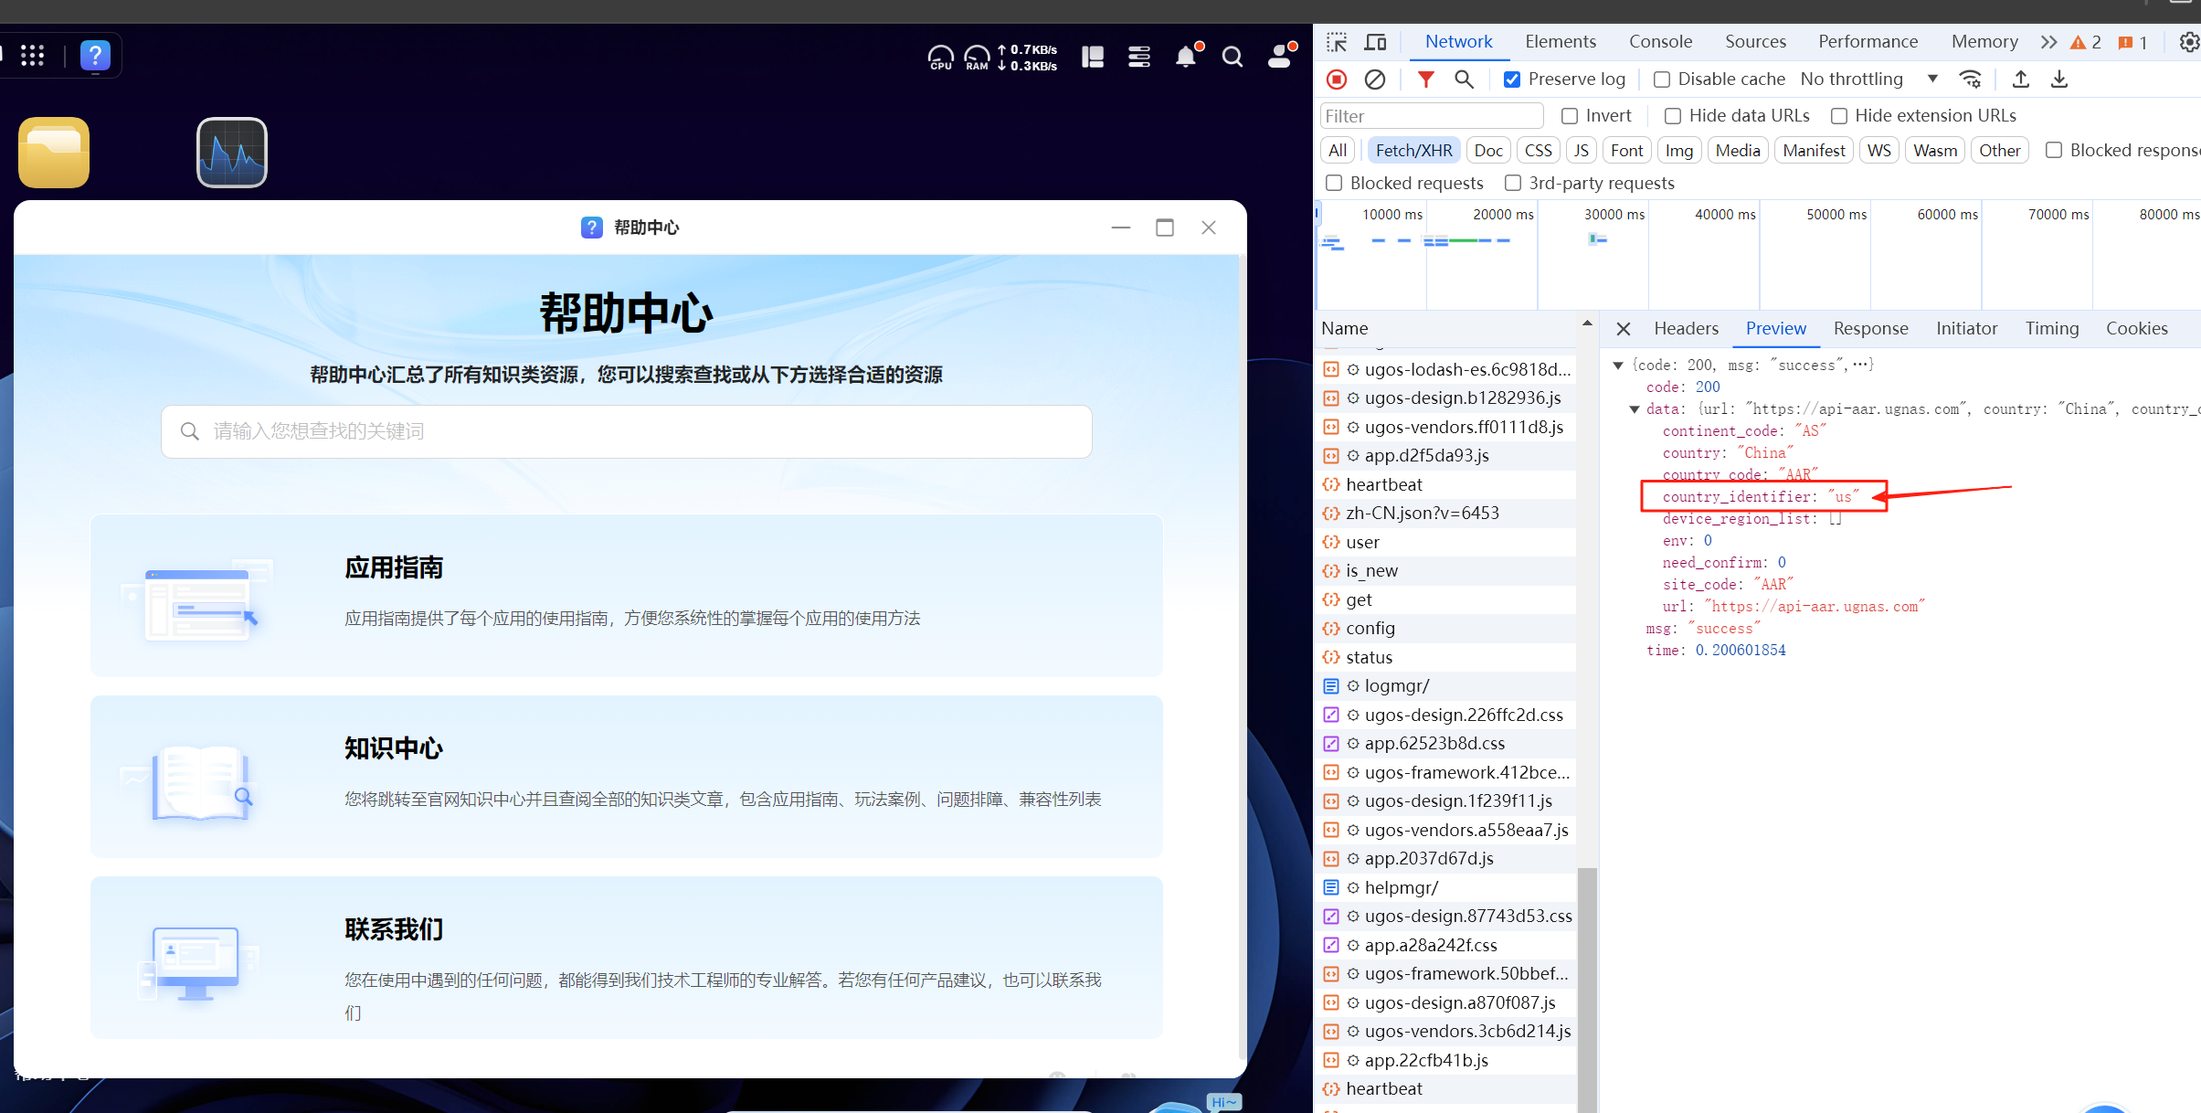
Task: Select the JS filter type button
Action: [1581, 151]
